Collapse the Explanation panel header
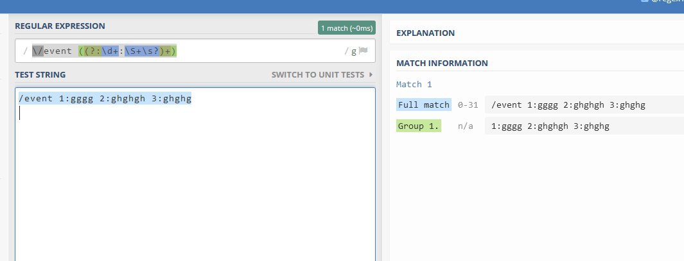 click(425, 33)
